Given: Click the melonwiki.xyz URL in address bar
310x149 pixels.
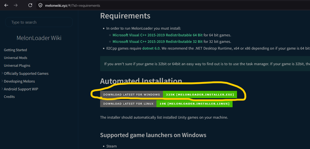Looking at the screenshot, I should click(72, 5).
